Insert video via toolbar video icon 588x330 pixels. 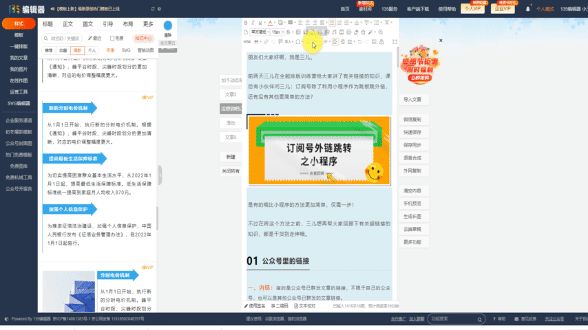pos(342,32)
